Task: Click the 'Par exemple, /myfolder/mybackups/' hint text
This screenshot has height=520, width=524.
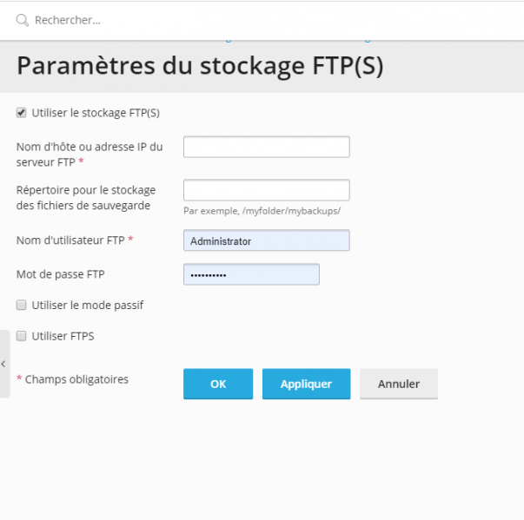Action: point(262,211)
